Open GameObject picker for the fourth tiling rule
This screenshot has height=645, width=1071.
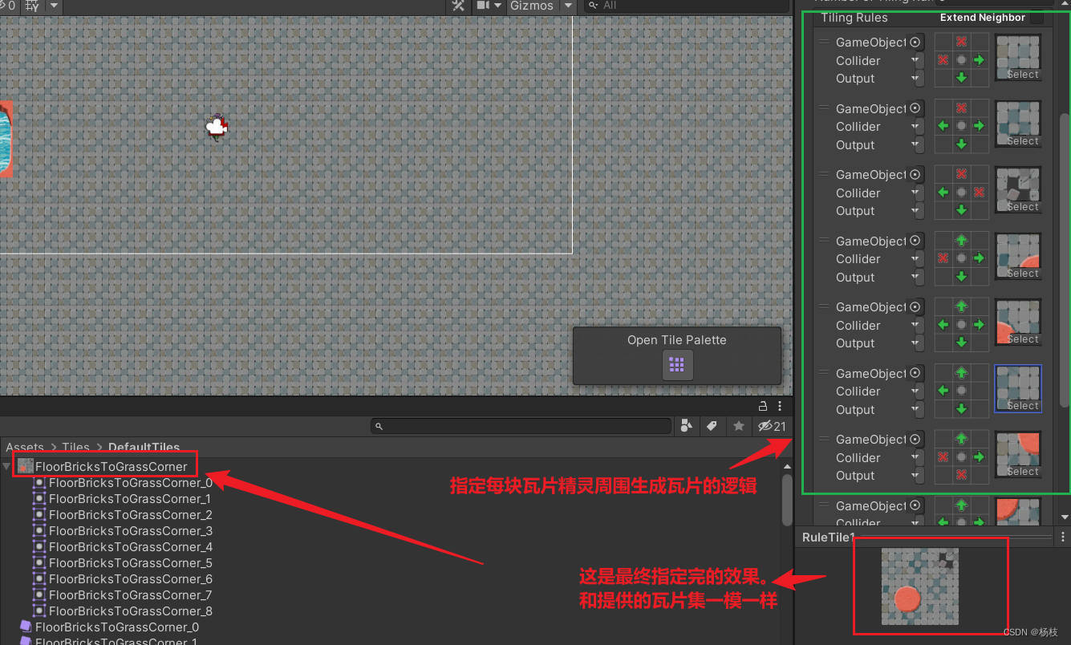coord(916,241)
